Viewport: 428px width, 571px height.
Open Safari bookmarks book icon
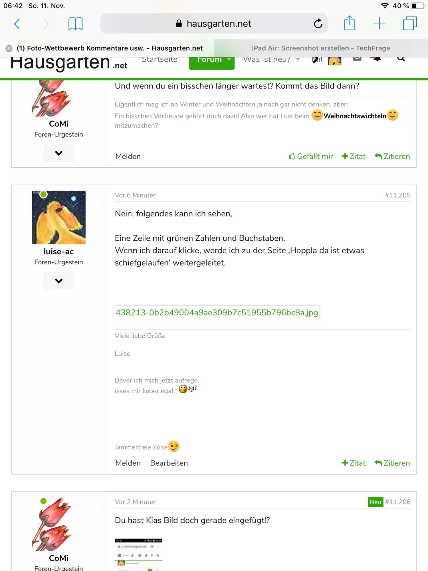(75, 24)
